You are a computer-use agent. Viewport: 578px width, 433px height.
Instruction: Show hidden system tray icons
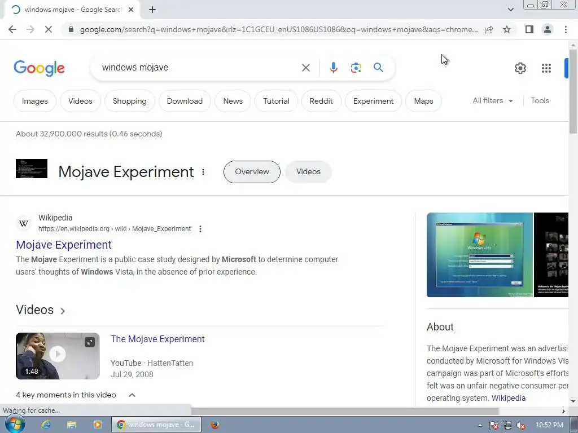(480, 425)
